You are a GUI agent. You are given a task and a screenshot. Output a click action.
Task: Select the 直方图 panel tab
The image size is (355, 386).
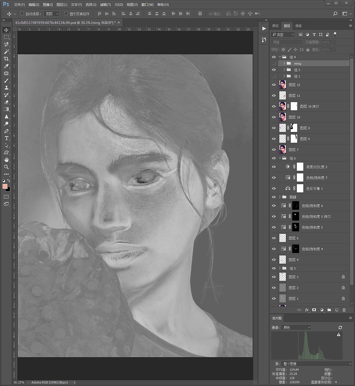[x=277, y=318]
